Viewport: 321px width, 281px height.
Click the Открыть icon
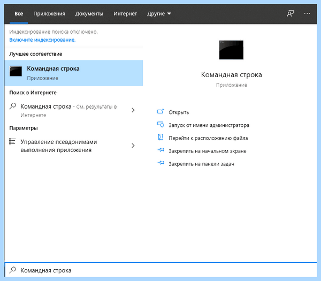[x=160, y=112]
